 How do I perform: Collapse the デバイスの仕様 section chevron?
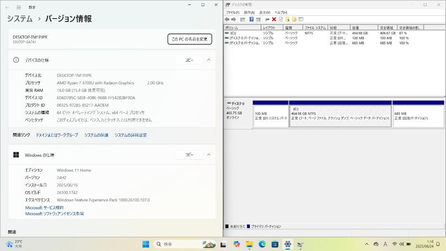tap(209, 60)
